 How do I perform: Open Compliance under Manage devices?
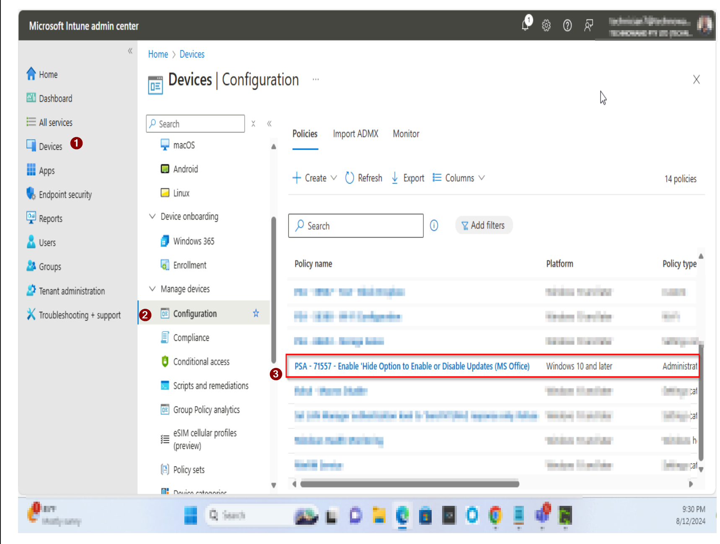[x=185, y=337]
